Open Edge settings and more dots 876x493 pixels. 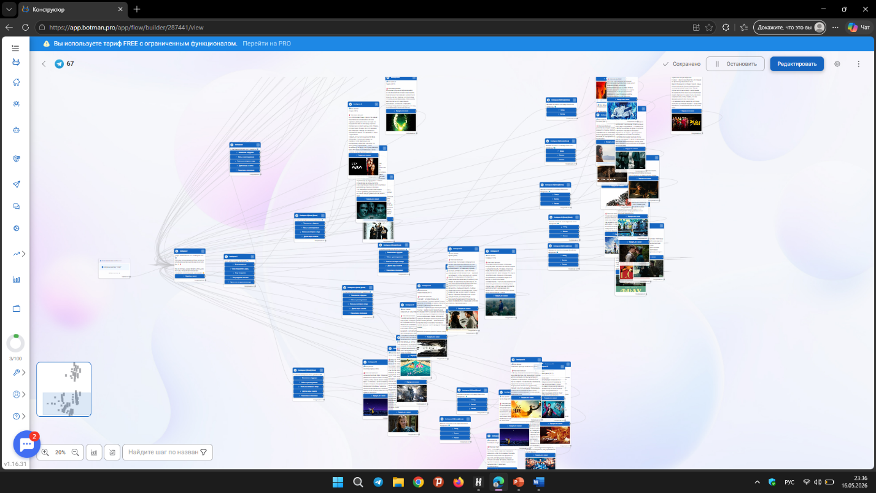click(835, 27)
